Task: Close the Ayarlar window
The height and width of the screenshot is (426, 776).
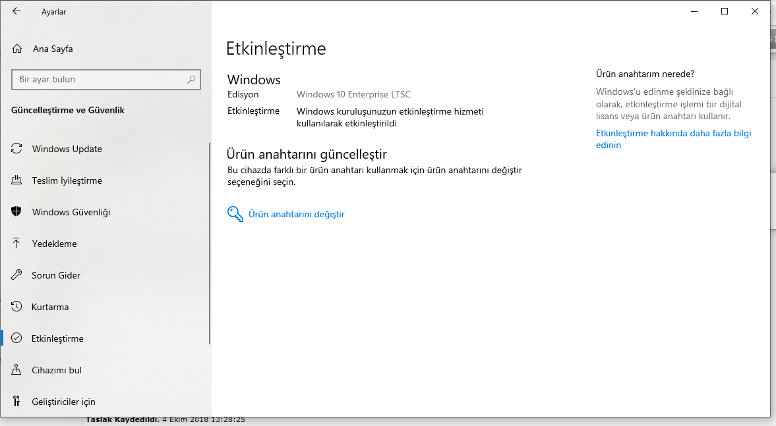Action: [755, 11]
